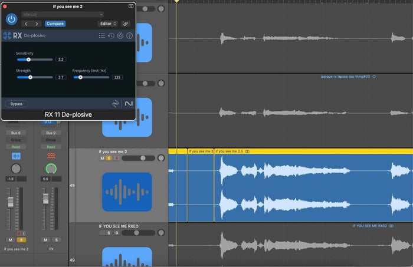
Task: Click pan knob on IF YOU SEE ME RXED track
Action: click(x=161, y=233)
